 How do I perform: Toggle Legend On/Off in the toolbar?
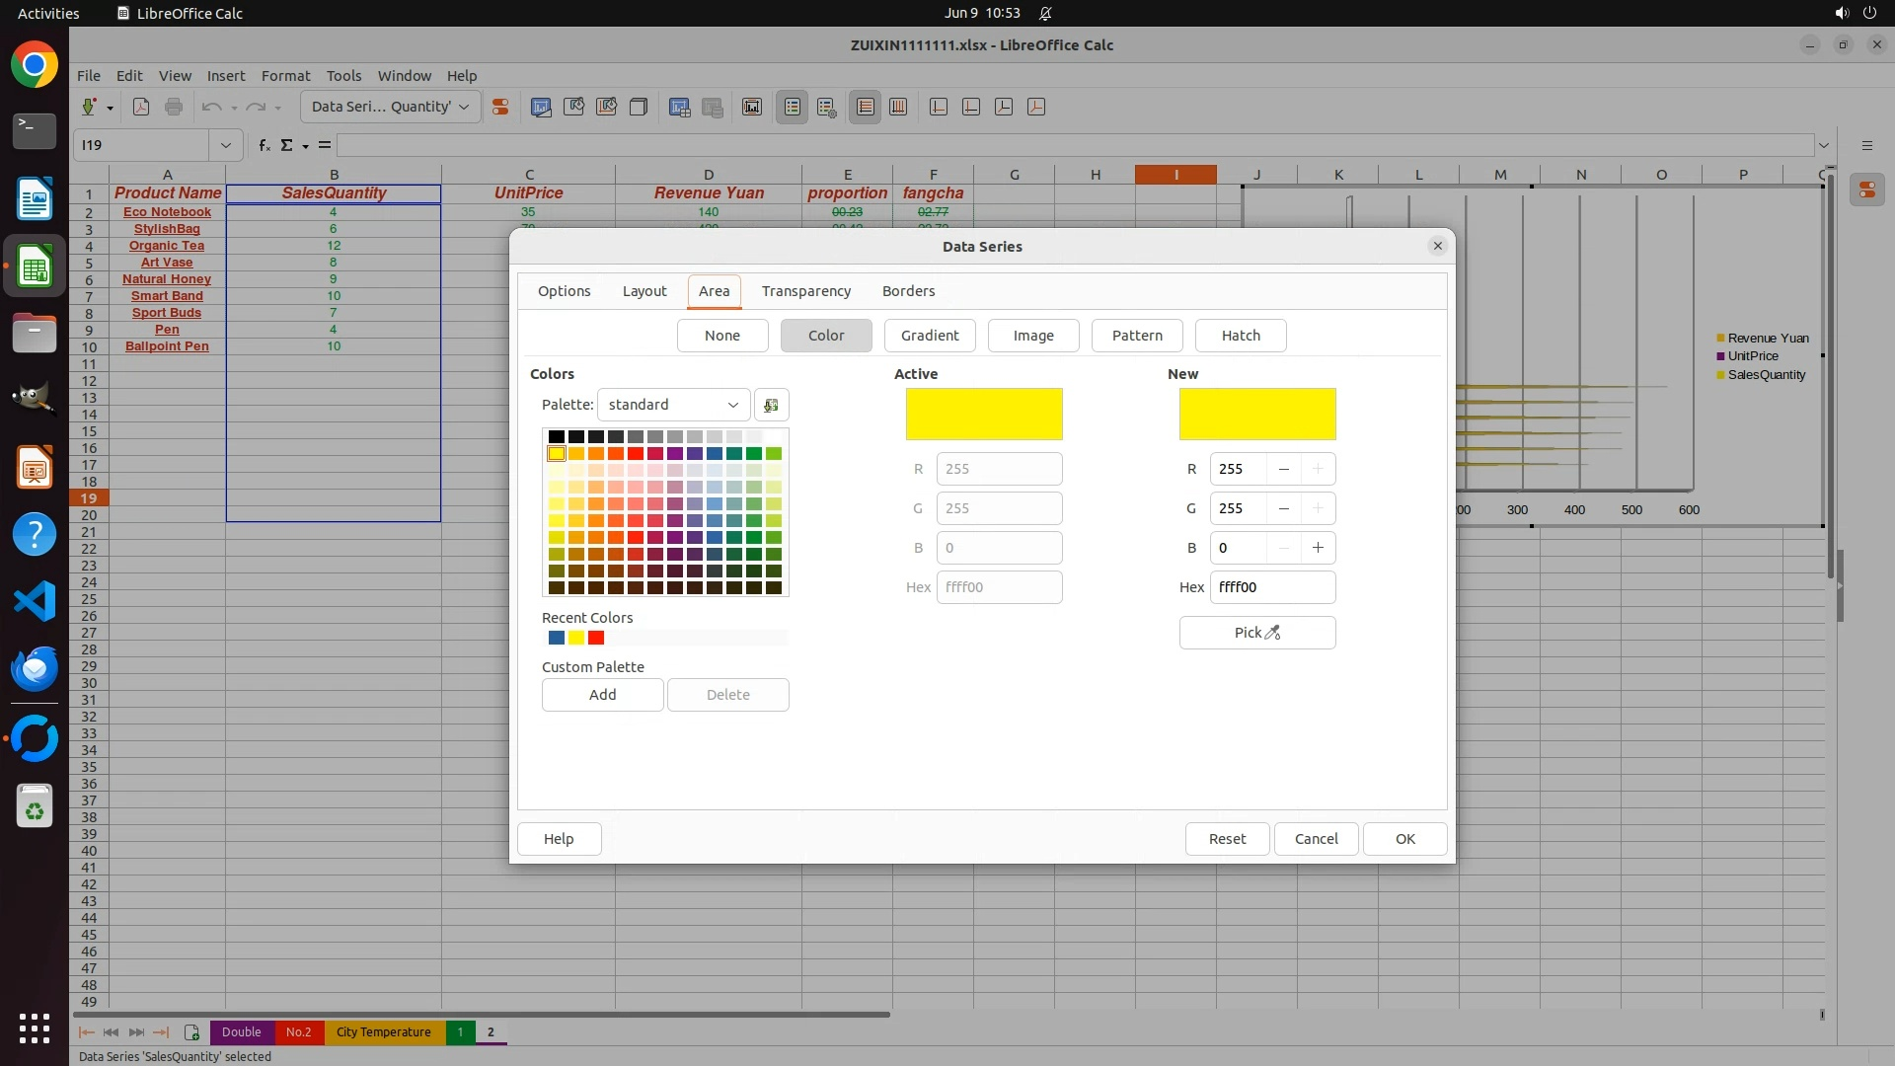pyautogui.click(x=793, y=107)
